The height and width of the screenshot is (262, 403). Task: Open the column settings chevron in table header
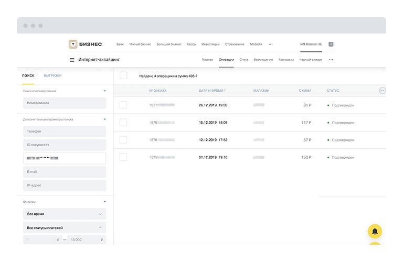coord(382,91)
